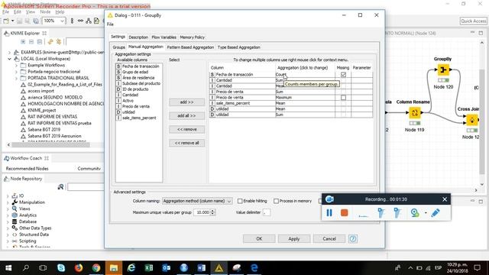The width and height of the screenshot is (489, 275).
Task: Click the << remove button
Action: [186, 129]
